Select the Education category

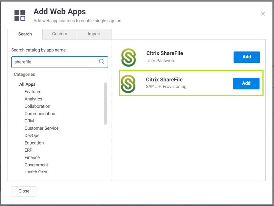34,143
